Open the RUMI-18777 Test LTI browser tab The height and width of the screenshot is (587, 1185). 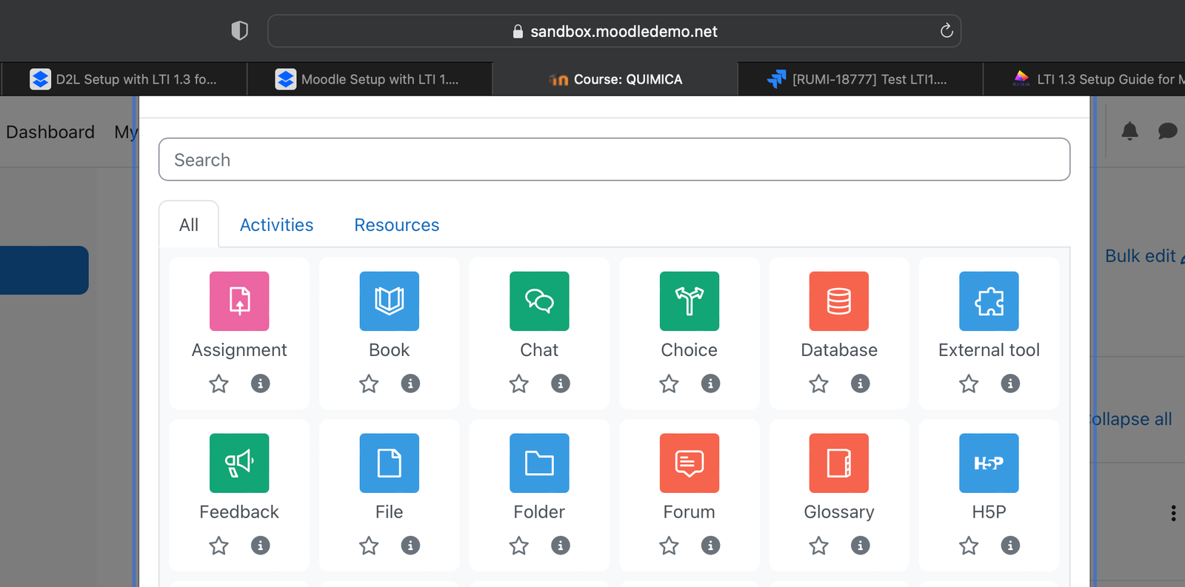click(x=860, y=79)
